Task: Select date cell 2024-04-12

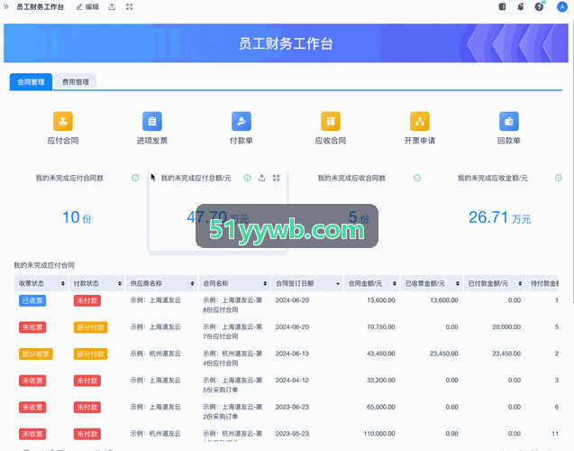Action: point(292,381)
